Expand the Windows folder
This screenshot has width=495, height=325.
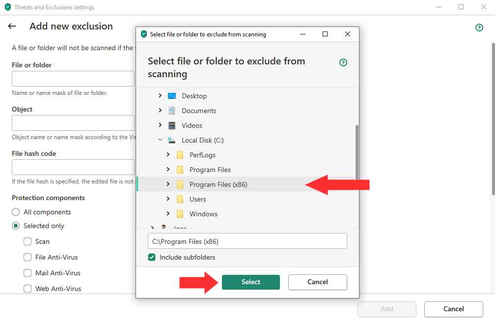(x=168, y=213)
